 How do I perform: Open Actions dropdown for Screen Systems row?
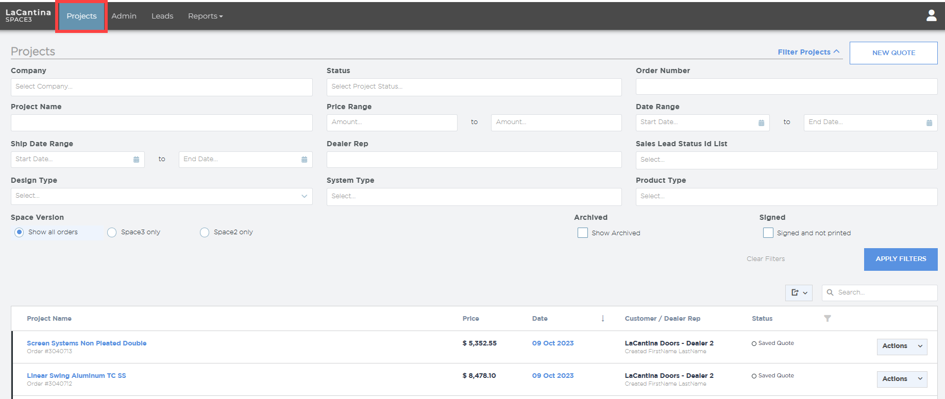point(902,346)
